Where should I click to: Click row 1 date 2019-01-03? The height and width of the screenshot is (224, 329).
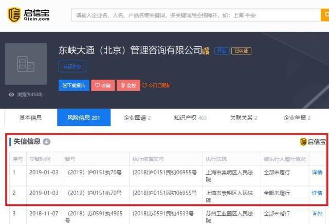(44, 173)
